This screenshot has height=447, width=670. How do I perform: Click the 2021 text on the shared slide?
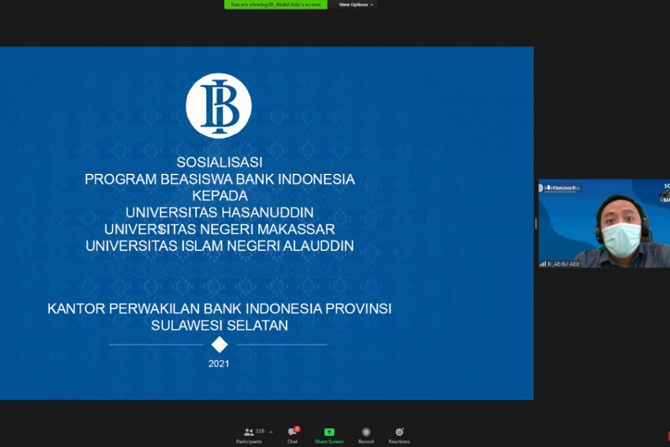tap(219, 363)
